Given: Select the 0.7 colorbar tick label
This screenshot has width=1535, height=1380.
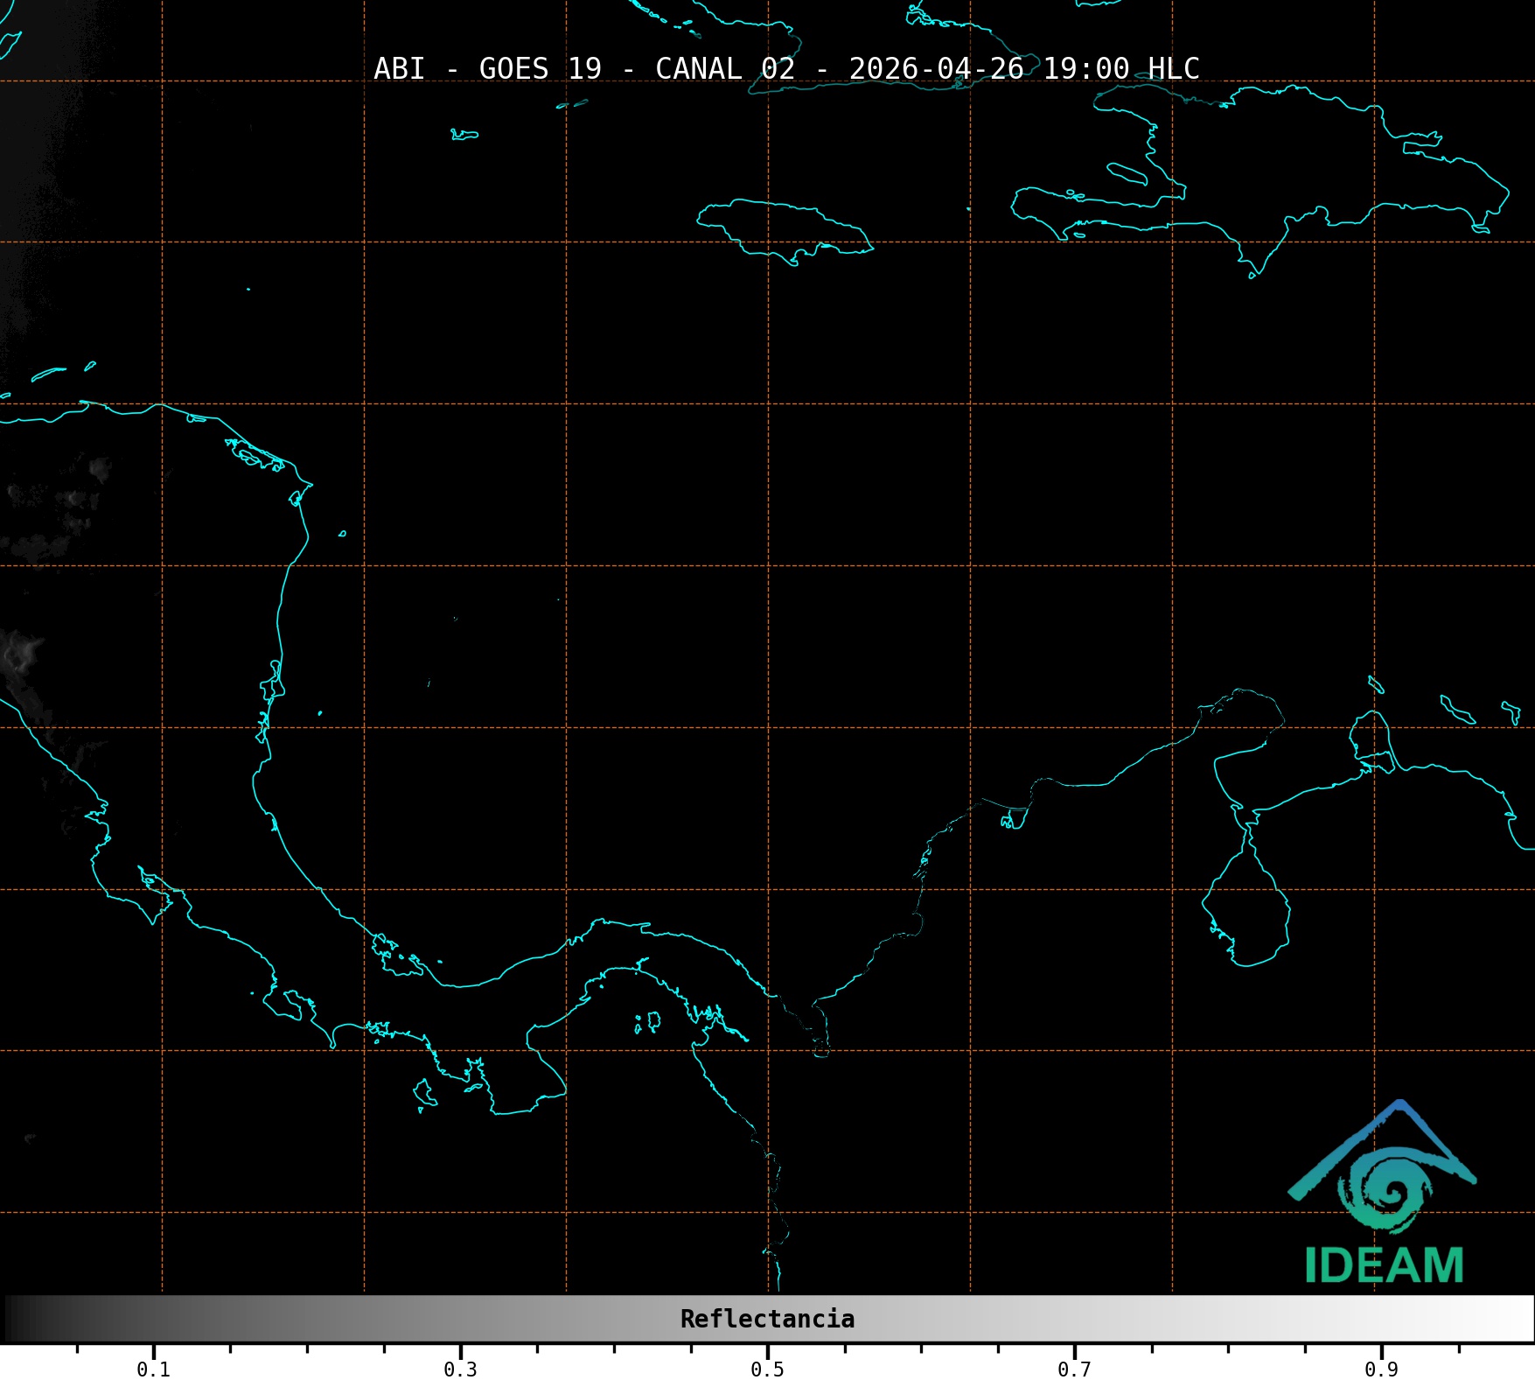Looking at the screenshot, I should (1074, 1369).
